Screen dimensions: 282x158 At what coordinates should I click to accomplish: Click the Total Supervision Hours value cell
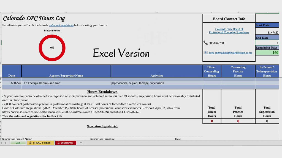[x=267, y=121]
